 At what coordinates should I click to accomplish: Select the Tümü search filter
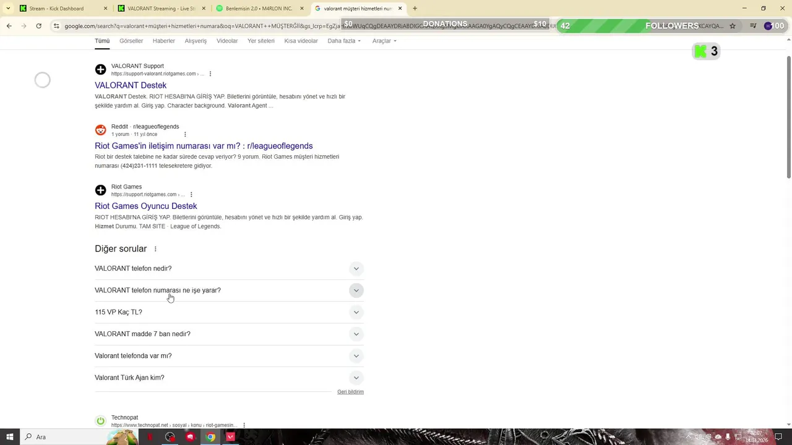tap(102, 41)
